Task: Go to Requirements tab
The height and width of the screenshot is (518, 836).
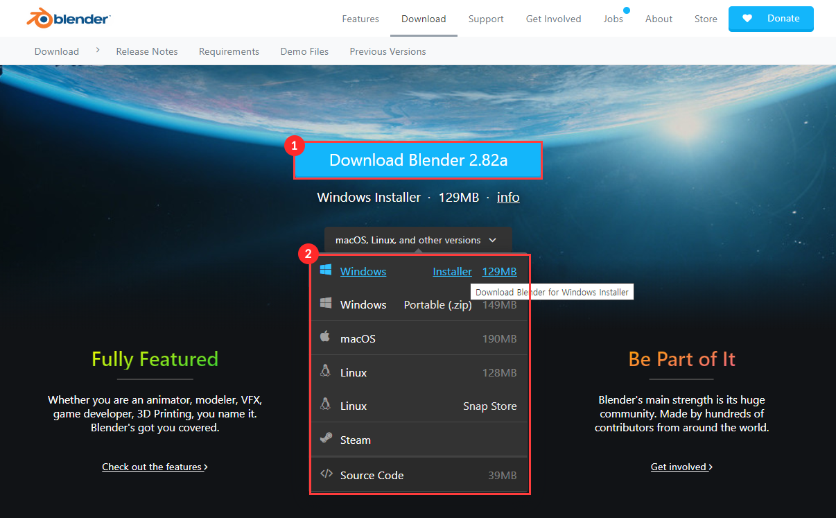Action: [x=229, y=51]
